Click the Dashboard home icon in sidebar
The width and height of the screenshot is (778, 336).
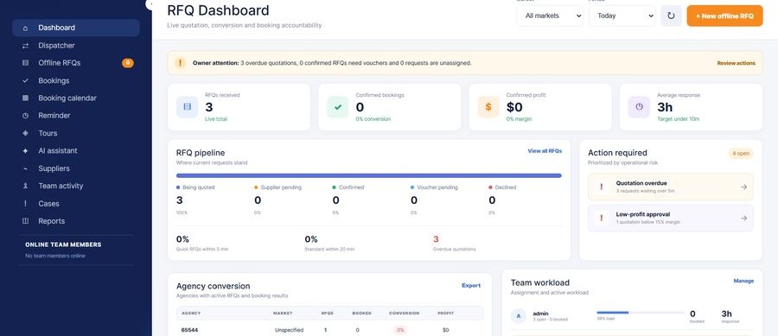click(25, 29)
